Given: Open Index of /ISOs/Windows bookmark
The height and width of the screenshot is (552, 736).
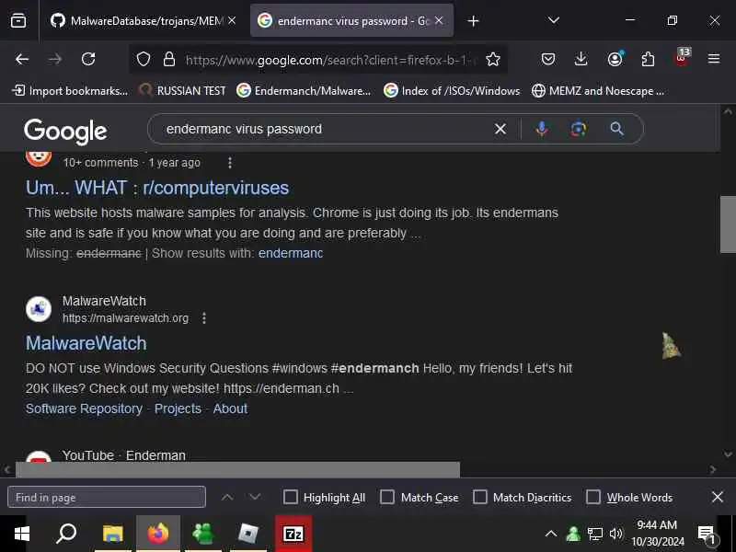Looking at the screenshot, I should [452, 90].
